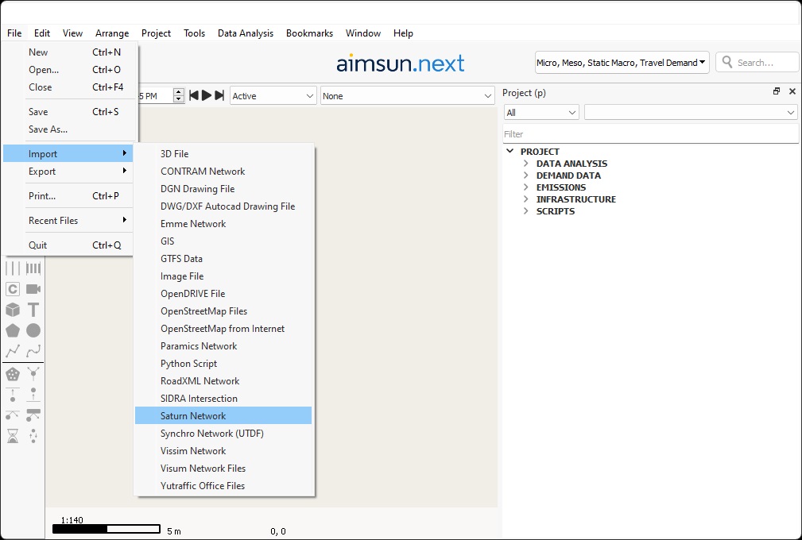
Task: Select the circle shape tool
Action: (x=33, y=330)
